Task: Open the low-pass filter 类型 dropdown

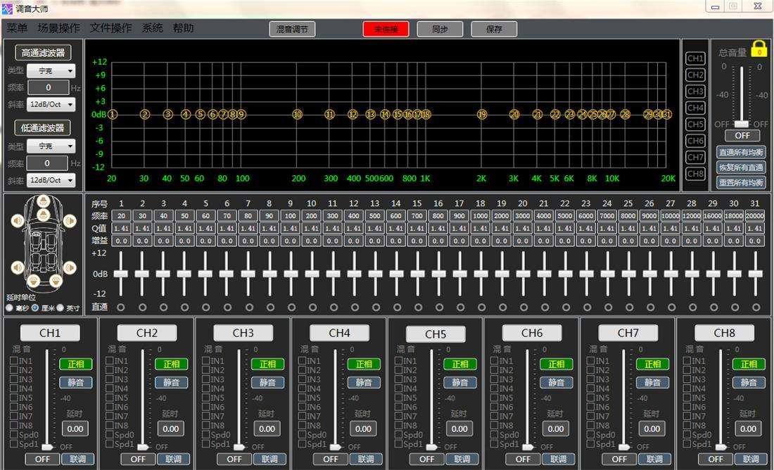Action: pos(51,146)
